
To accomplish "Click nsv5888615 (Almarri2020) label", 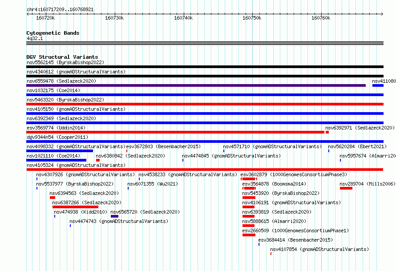I will (x=274, y=221).
